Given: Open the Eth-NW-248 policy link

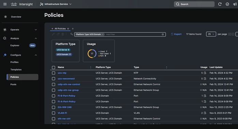Looking at the screenshot, I should click(64, 107).
